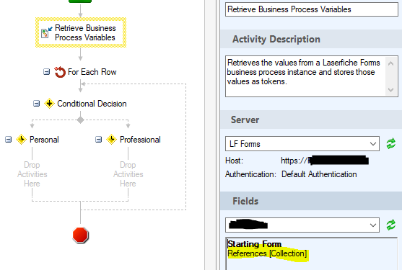The width and height of the screenshot is (402, 270).
Task: Click the For Each Row loop icon
Action: (x=60, y=72)
